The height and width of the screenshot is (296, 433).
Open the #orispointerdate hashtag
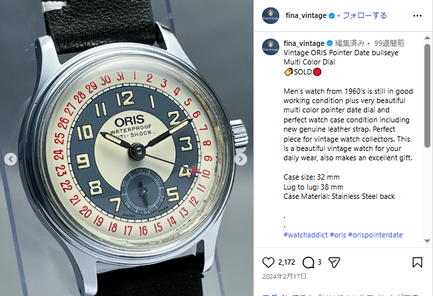pyautogui.click(x=375, y=235)
